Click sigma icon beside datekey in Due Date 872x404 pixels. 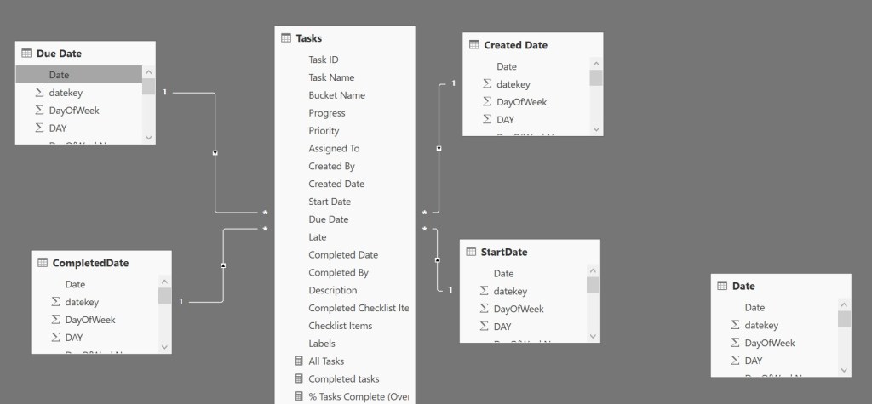click(x=39, y=93)
